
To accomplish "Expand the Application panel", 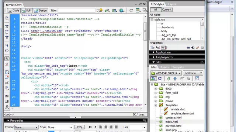I will (x=153, y=52).
